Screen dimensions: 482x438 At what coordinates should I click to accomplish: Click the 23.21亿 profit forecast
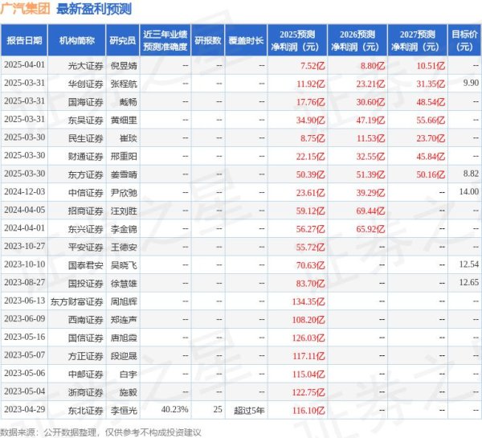tap(370, 84)
